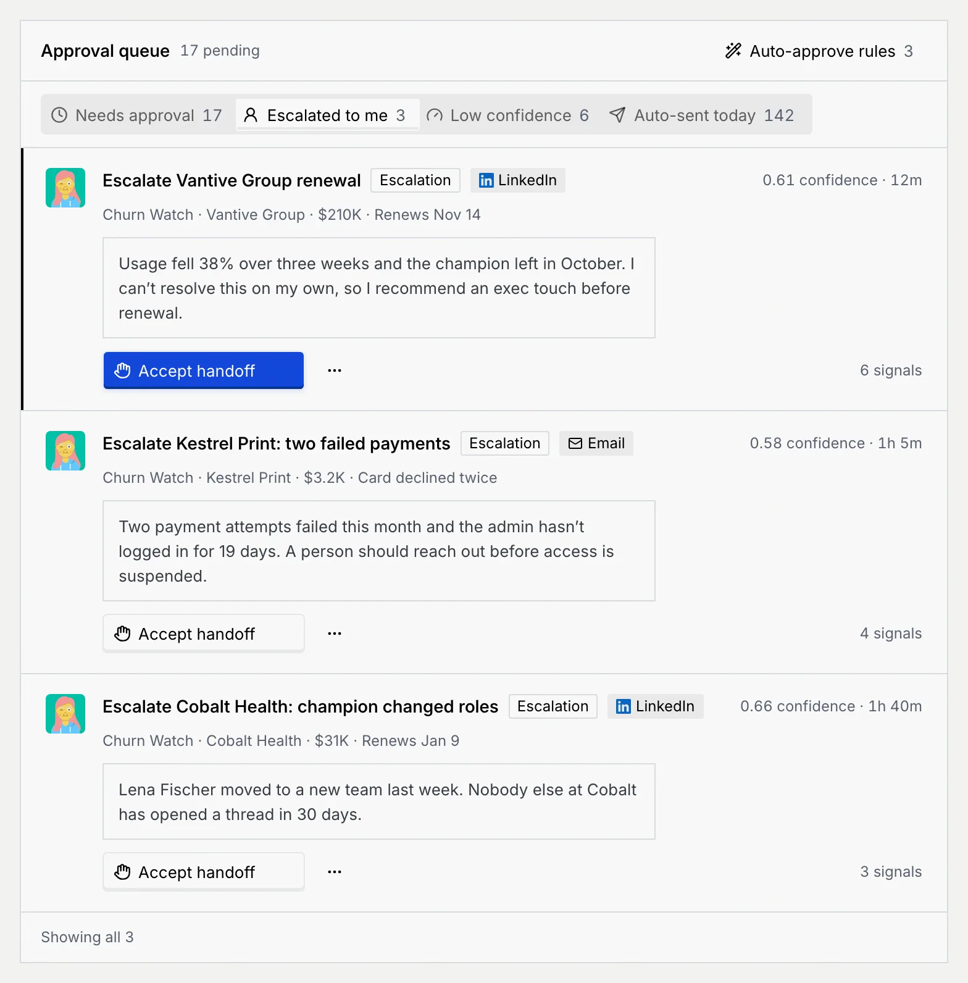
Task: Click the paper plane icon on Auto-sent today
Action: (617, 115)
